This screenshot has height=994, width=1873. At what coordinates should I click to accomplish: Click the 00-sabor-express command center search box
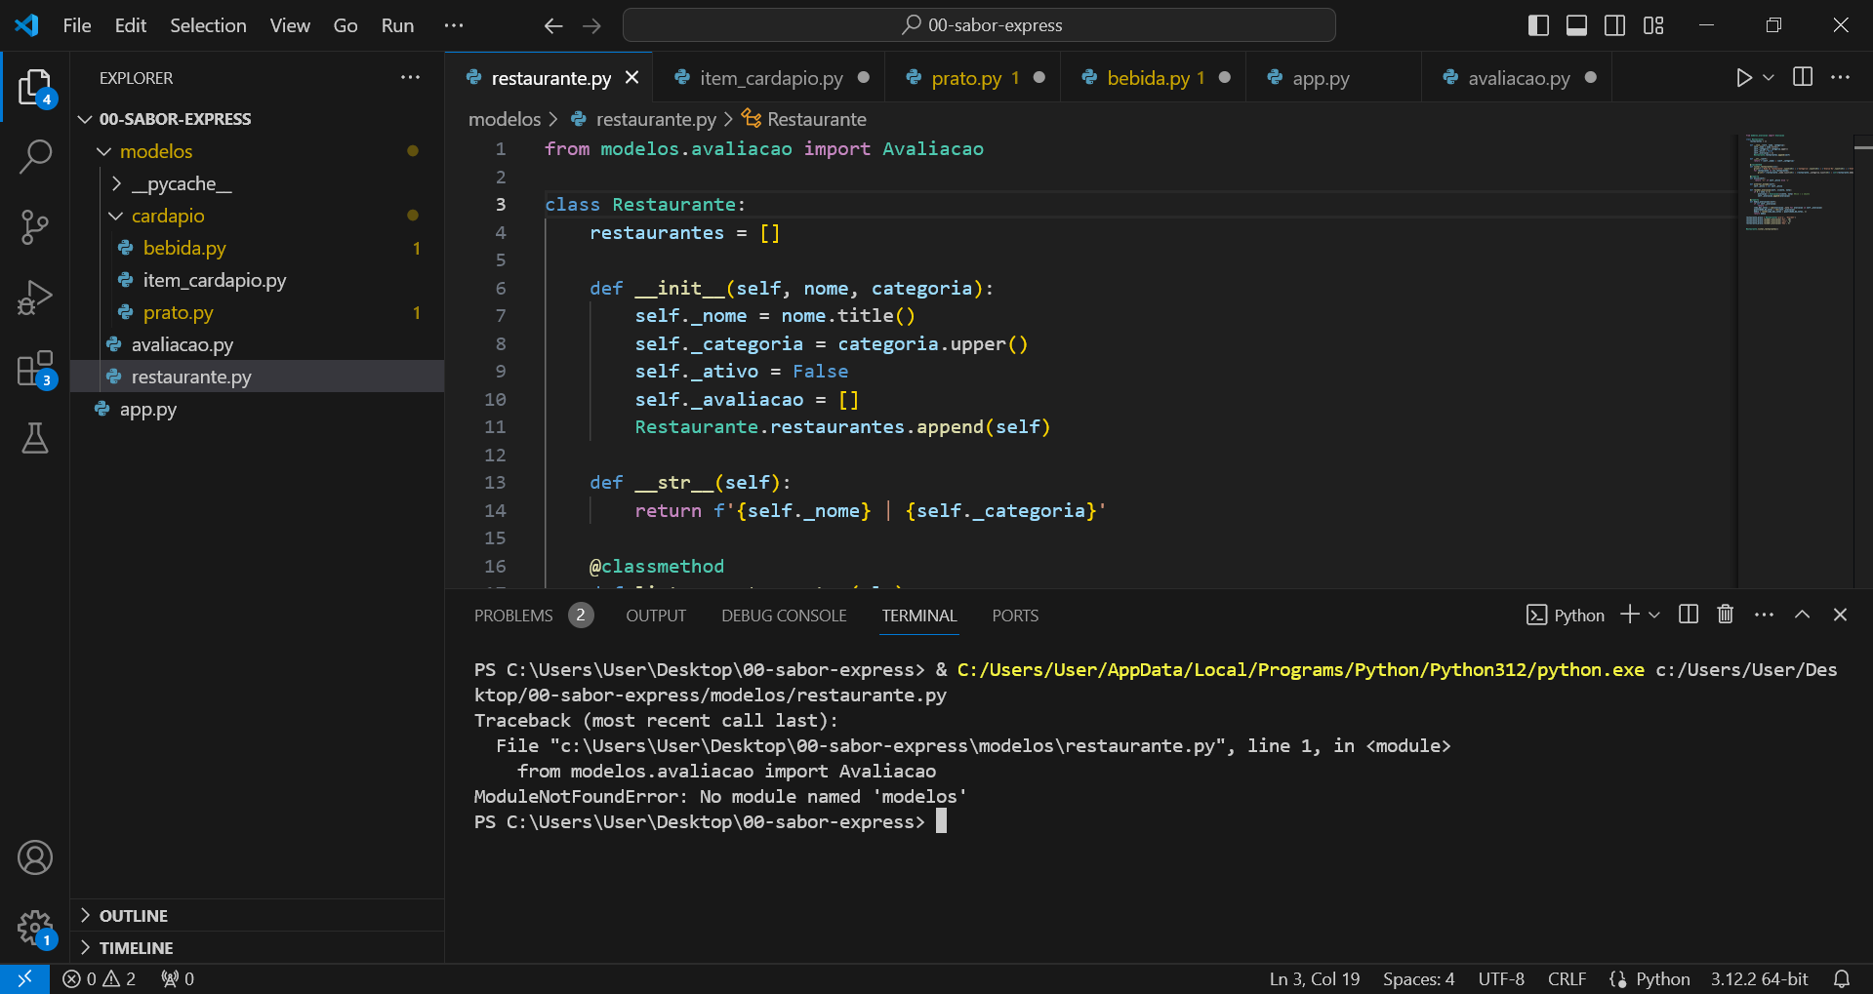[979, 25]
